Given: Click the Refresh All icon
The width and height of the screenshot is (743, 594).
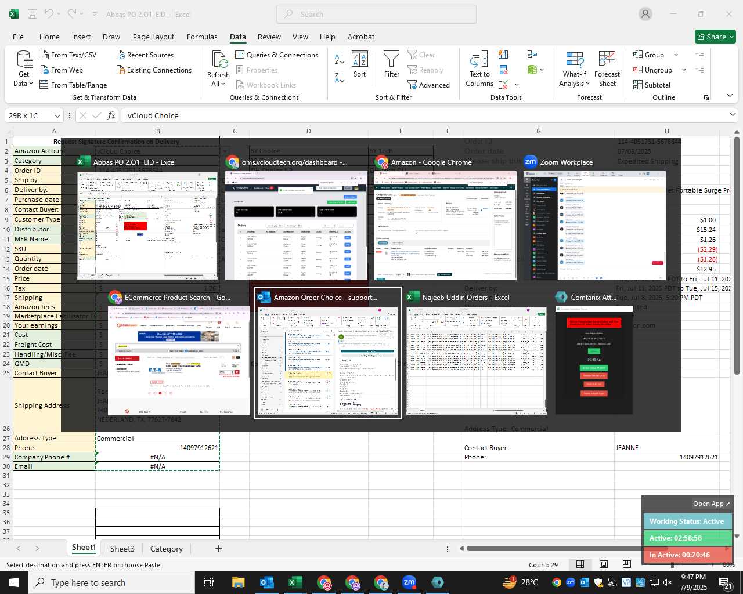Looking at the screenshot, I should tap(219, 60).
